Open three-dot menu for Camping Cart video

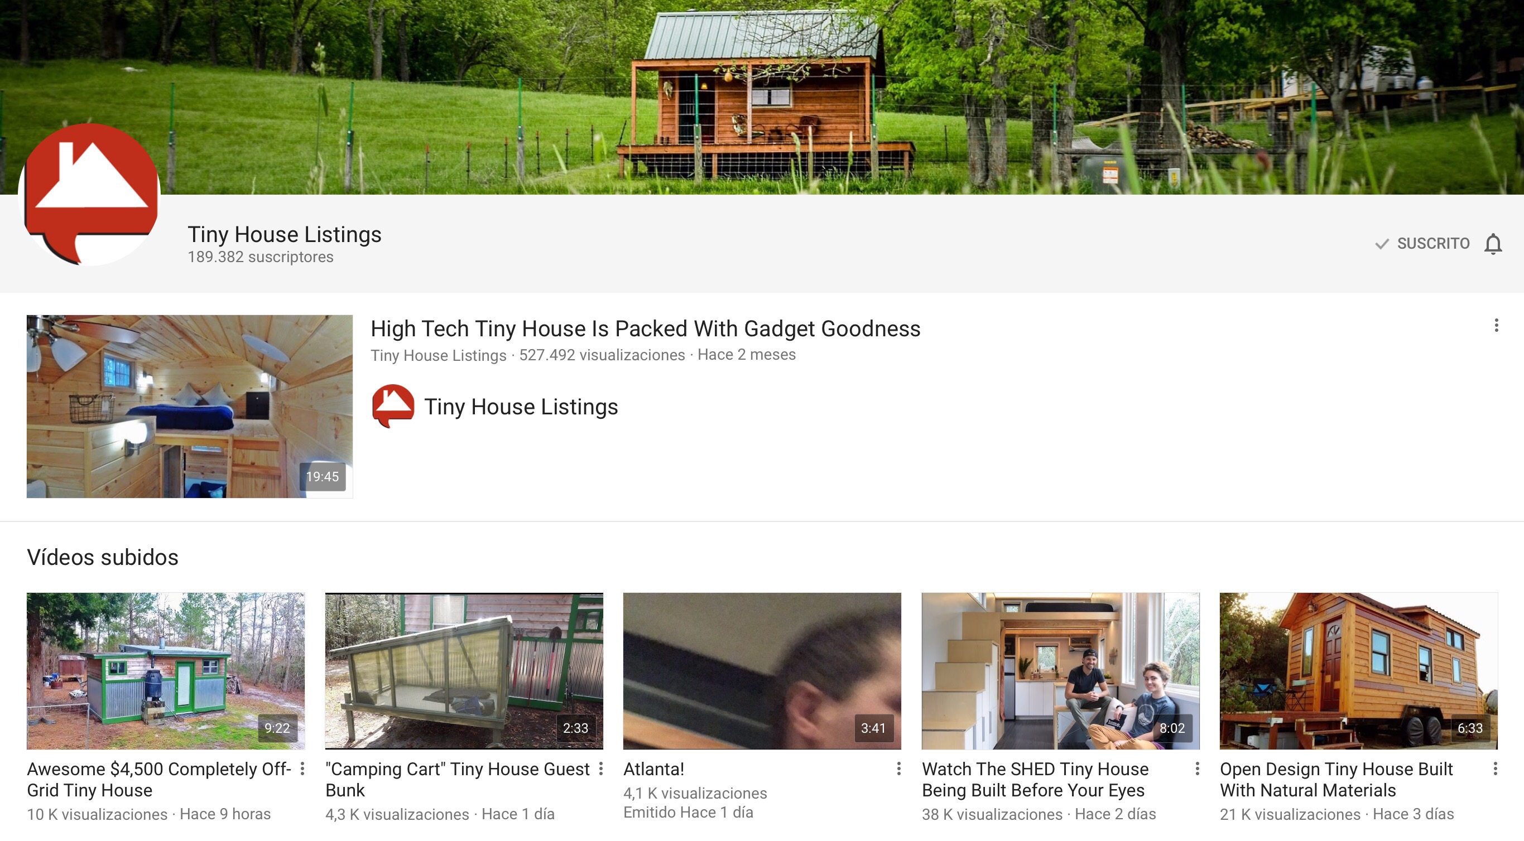click(x=601, y=768)
